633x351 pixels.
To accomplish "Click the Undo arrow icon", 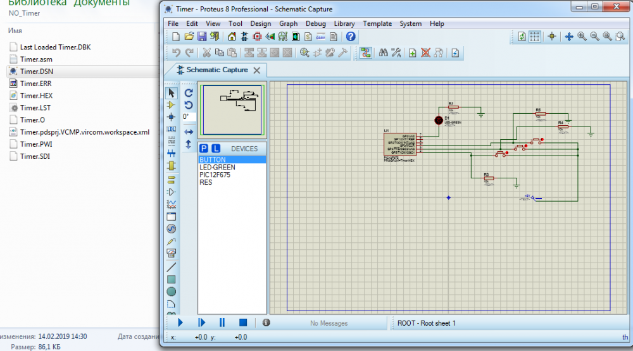I will [x=176, y=53].
